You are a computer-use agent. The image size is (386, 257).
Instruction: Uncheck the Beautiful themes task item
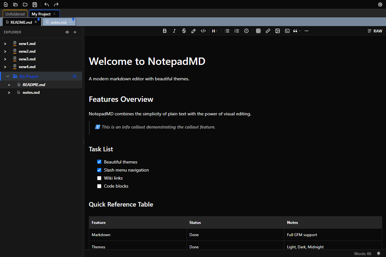coord(99,162)
